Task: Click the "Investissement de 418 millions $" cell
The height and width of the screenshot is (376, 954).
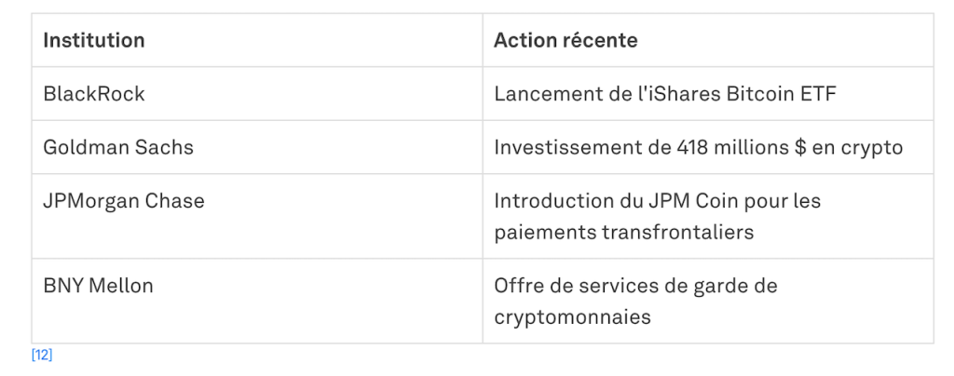Action: click(x=698, y=147)
